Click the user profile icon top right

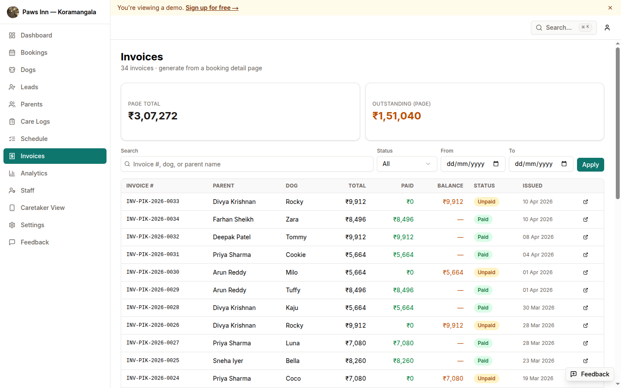click(607, 28)
